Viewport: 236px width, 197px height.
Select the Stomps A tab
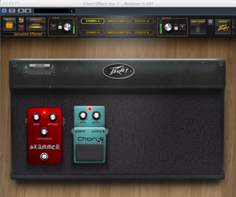pos(92,21)
